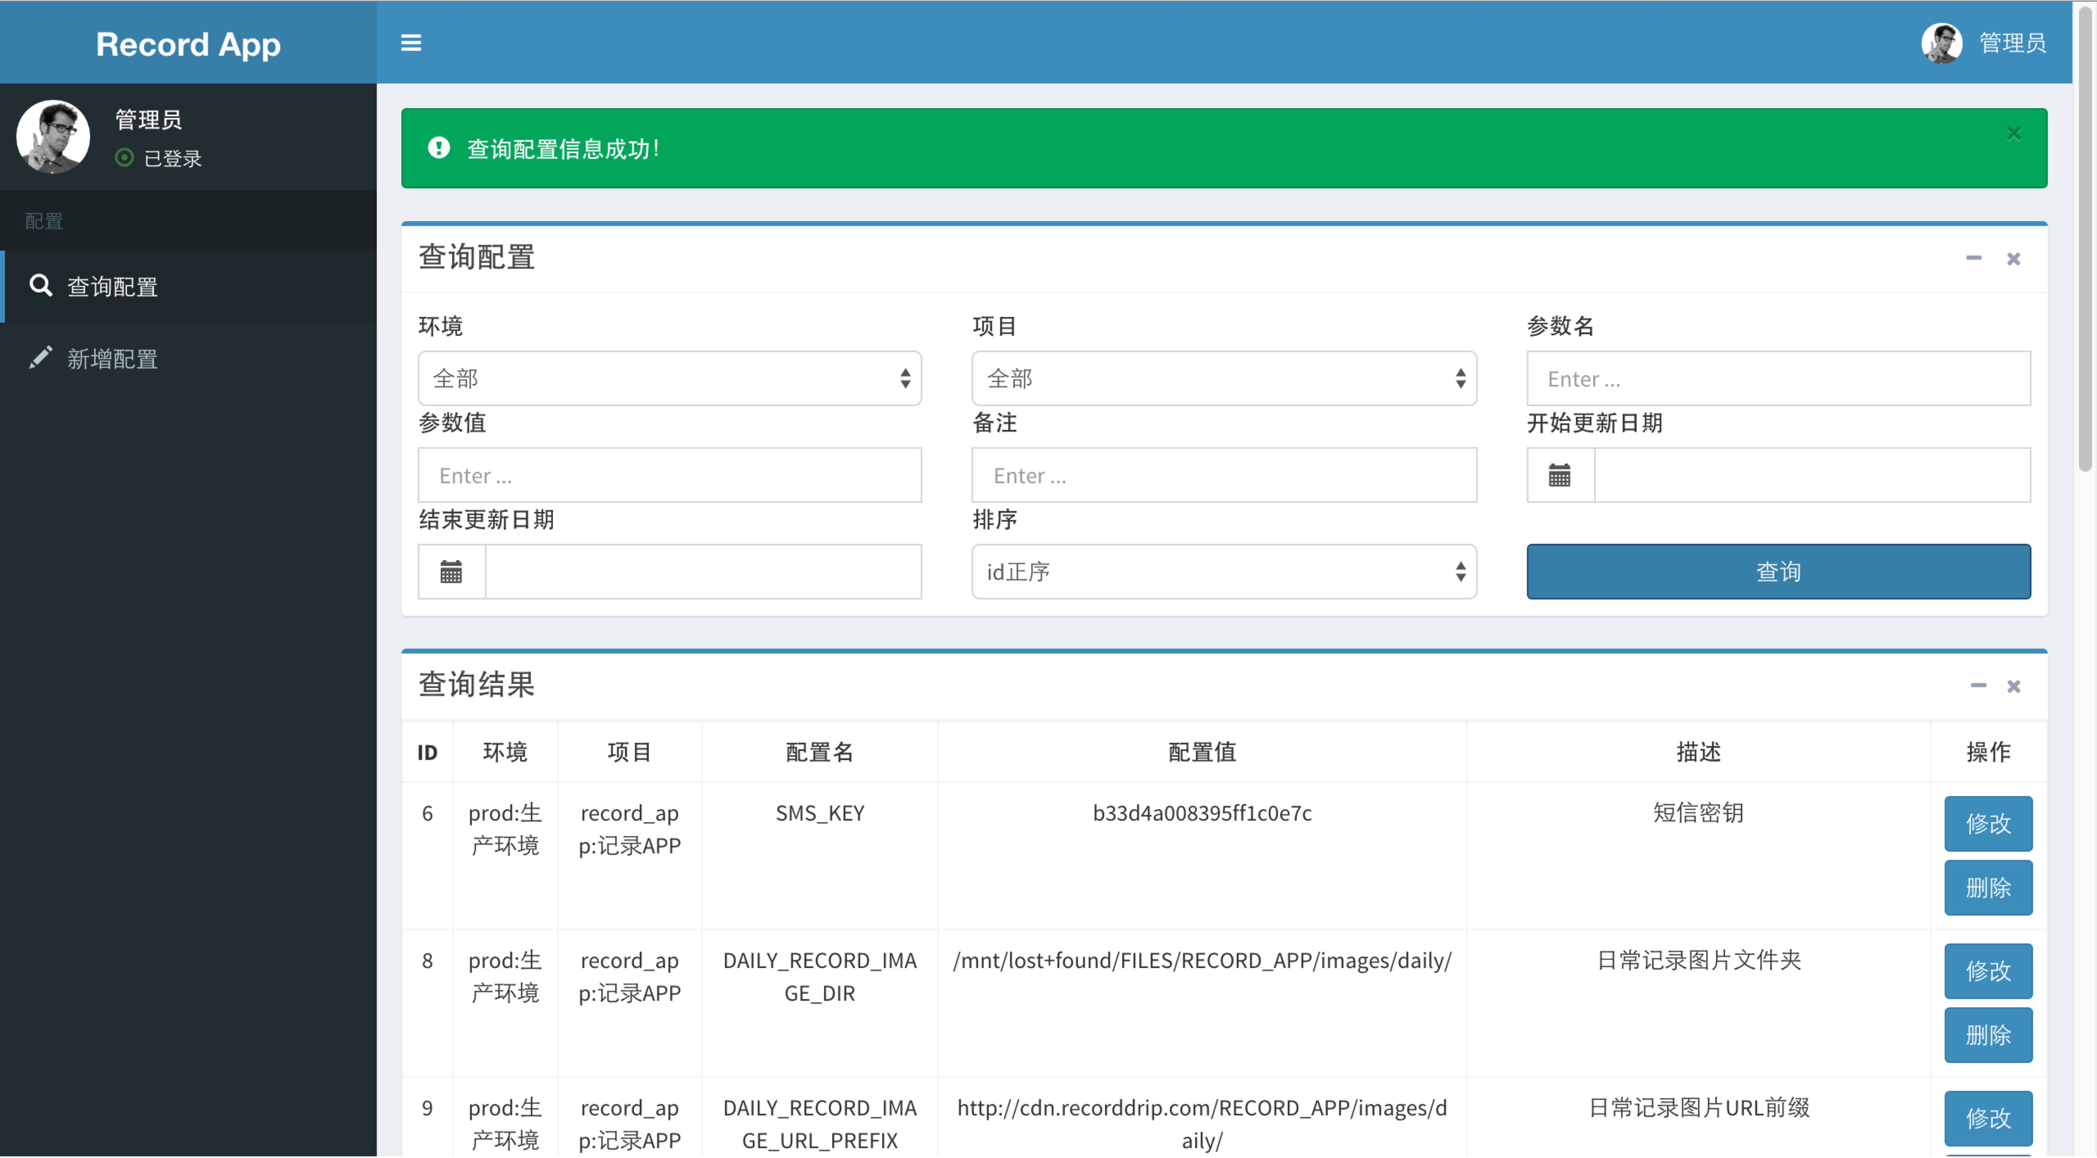2097x1158 pixels.
Task: Click the 开始更新日期 date input
Action: (x=1812, y=475)
